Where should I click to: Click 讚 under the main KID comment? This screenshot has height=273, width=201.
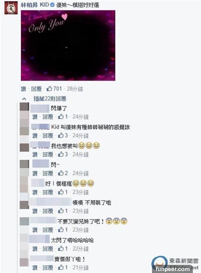click(x=24, y=89)
